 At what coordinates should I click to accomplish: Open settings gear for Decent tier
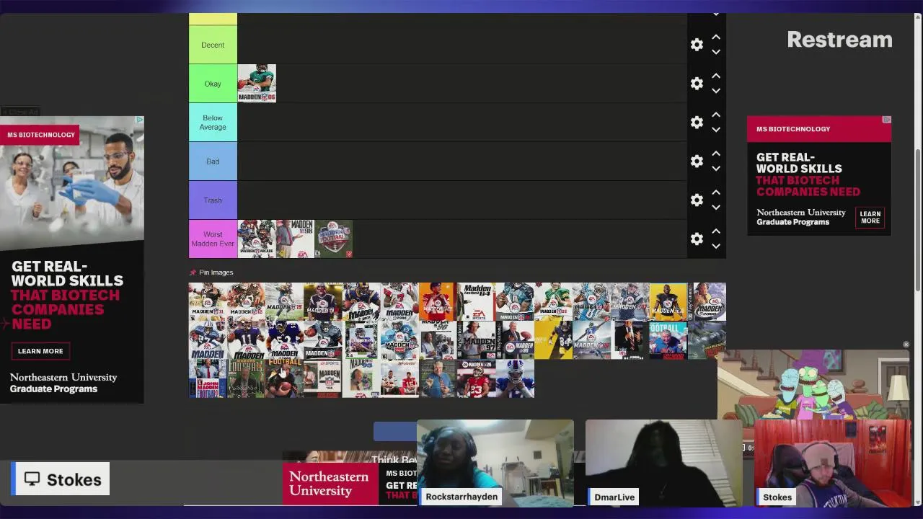(x=697, y=45)
